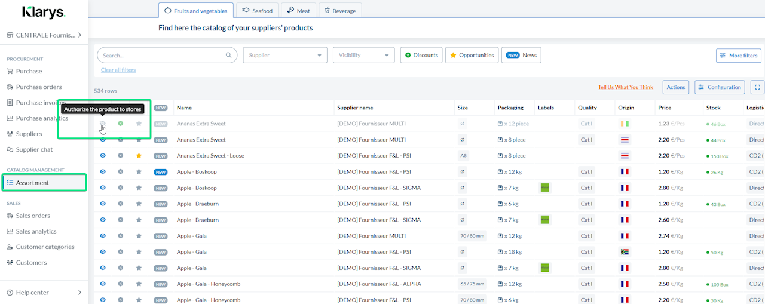Open Purchase orders in sidebar
Screen dimensions: 765x304
38,87
